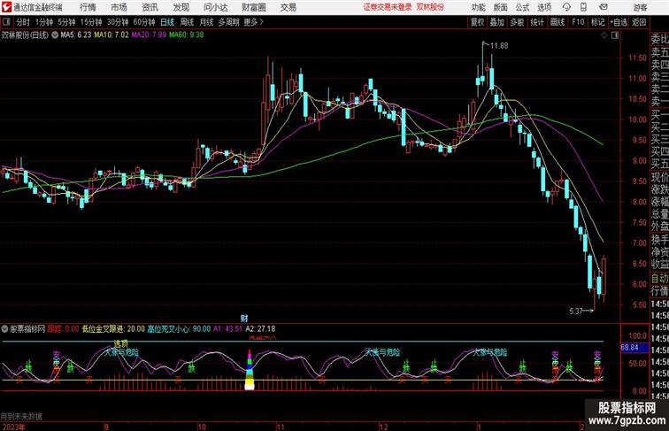Click the 5.37 low price label
The image size is (669, 431).
(x=575, y=312)
